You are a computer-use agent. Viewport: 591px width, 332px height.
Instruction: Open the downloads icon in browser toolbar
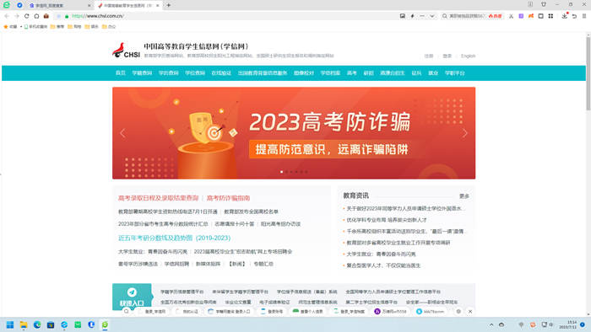[x=564, y=16]
